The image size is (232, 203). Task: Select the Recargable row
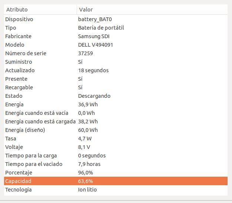coord(116,87)
